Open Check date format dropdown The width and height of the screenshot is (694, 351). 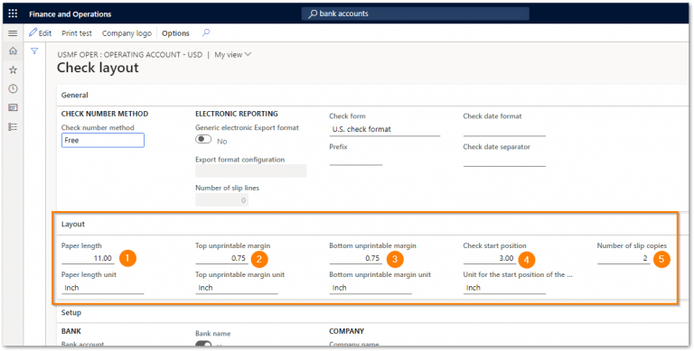tap(504, 130)
